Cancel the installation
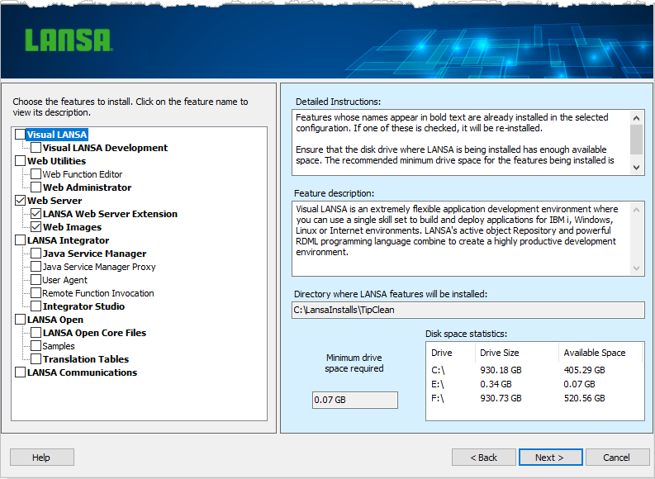Viewport: 655px width, 479px height. (x=616, y=458)
